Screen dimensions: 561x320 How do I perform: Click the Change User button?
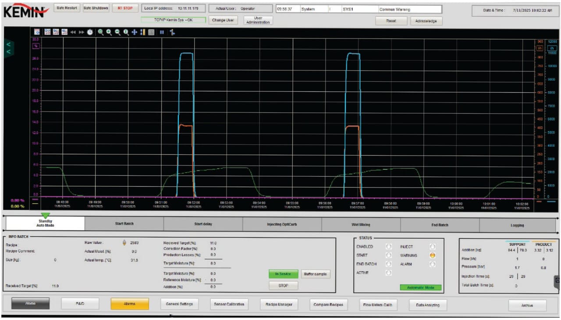point(223,20)
